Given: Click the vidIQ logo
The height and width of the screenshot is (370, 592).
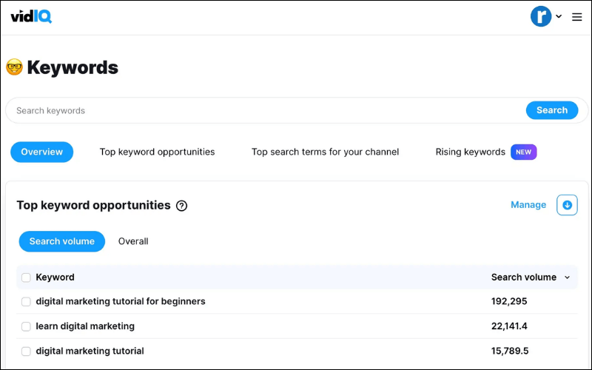Looking at the screenshot, I should [x=30, y=16].
